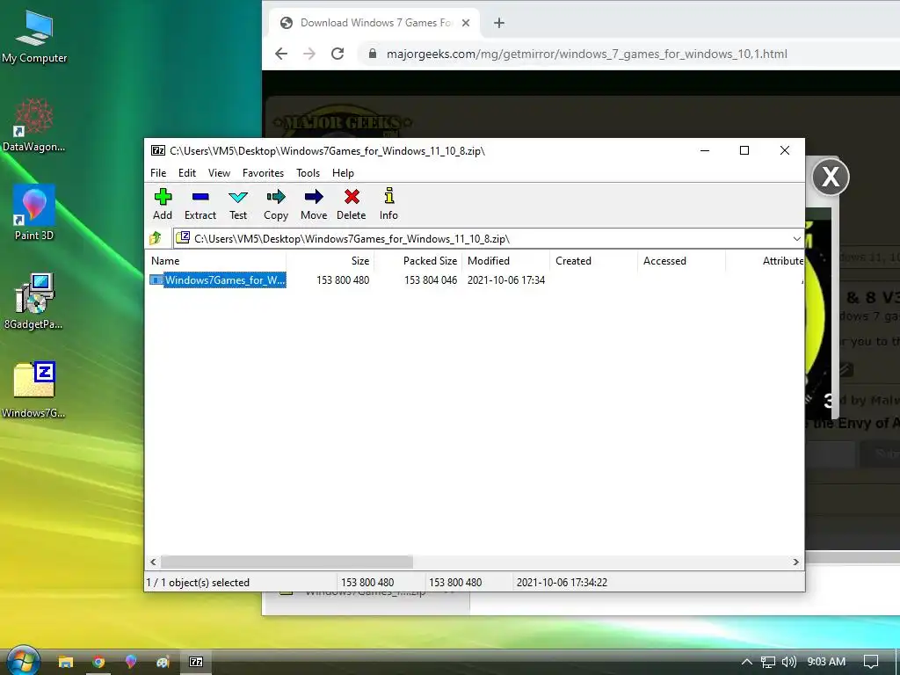Open the Help menu

[343, 173]
